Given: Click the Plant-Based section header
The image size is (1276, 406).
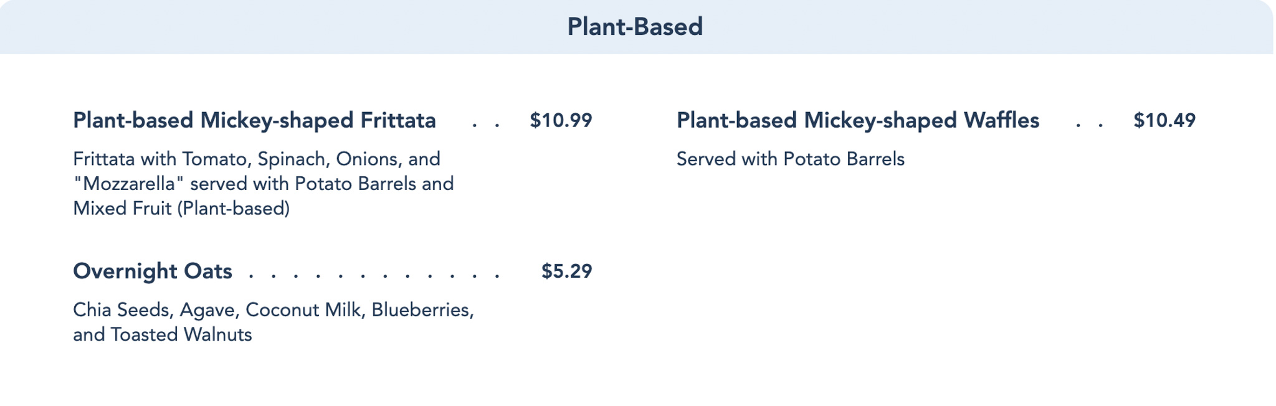Looking at the screenshot, I should [x=634, y=27].
